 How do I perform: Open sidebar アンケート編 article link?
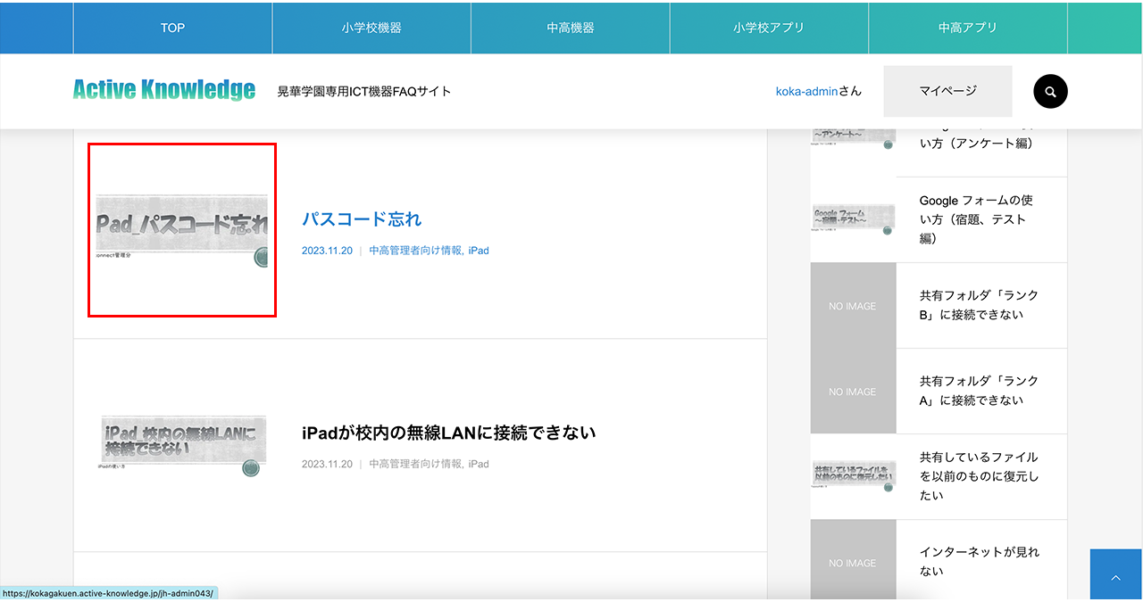[x=976, y=142]
